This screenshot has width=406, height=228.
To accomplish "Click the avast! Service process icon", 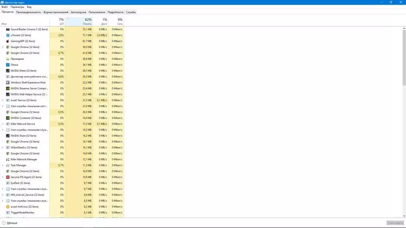I will tap(8, 100).
